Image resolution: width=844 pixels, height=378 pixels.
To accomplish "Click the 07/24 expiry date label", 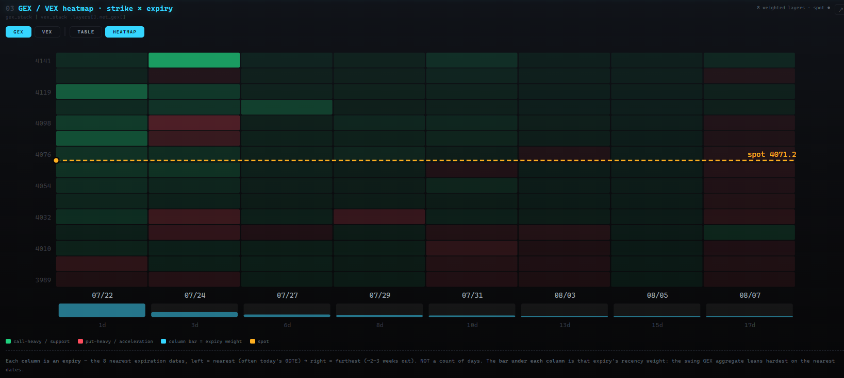I will pyautogui.click(x=195, y=295).
